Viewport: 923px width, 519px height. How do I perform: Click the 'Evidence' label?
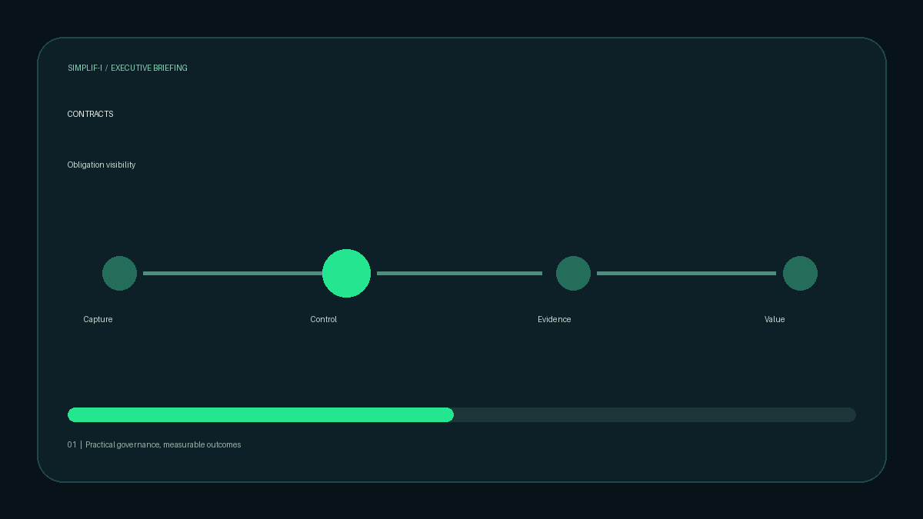[x=554, y=319]
